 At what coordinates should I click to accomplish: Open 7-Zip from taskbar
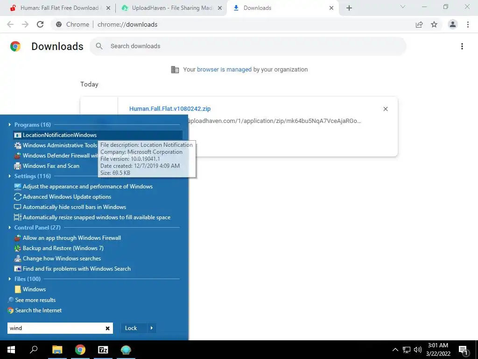(103, 350)
